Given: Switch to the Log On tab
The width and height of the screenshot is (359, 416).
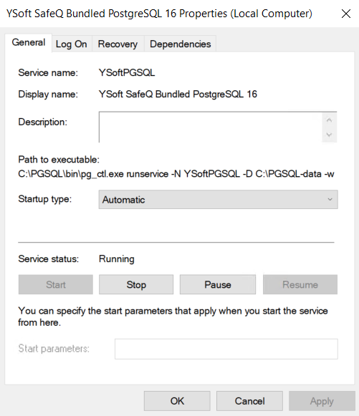Looking at the screenshot, I should coord(72,44).
